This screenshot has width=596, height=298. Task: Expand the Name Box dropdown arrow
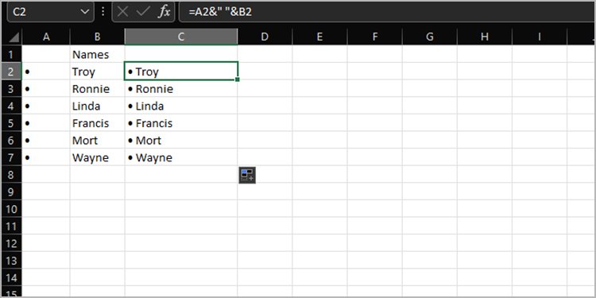click(x=84, y=12)
